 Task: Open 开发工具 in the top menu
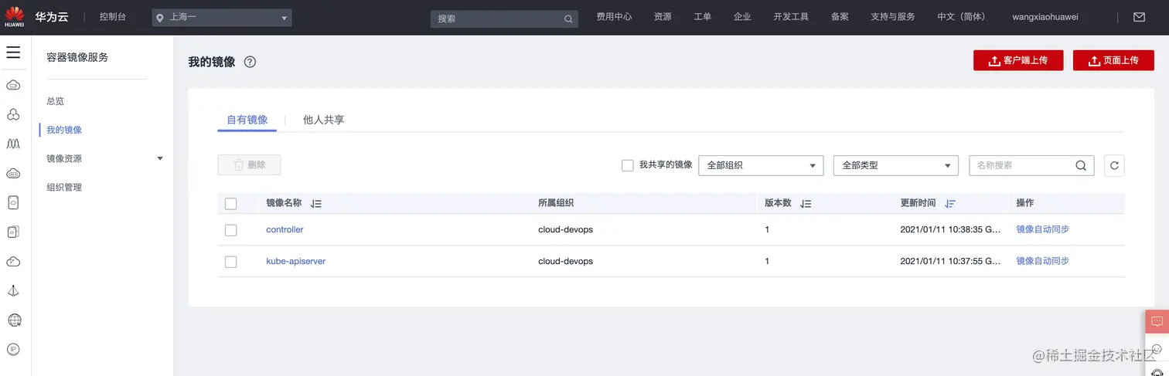(791, 16)
